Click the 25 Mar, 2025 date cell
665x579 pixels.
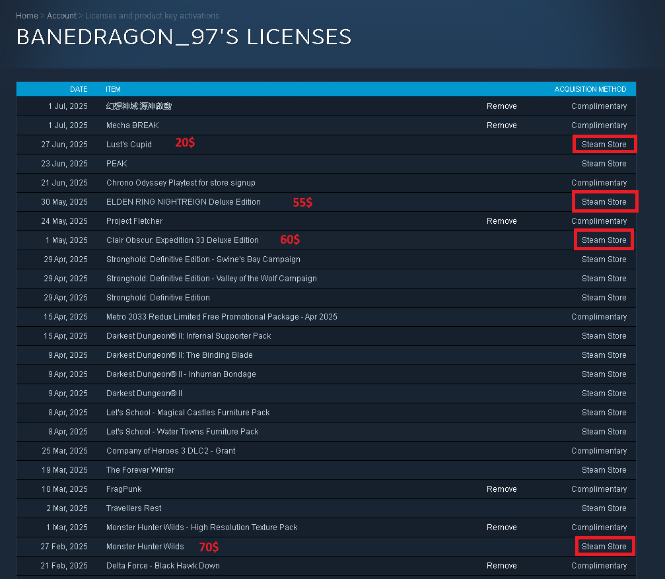[65, 450]
